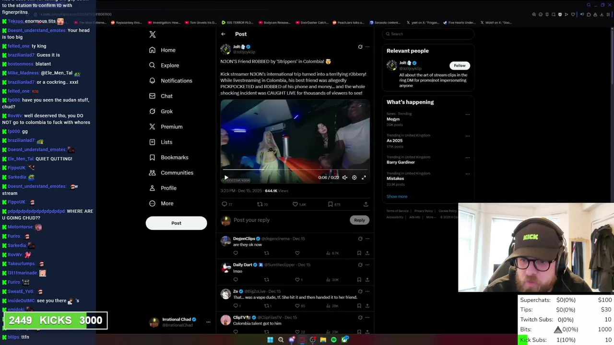Like the DegenClips reply
This screenshot has width=614, height=345.
297,253
